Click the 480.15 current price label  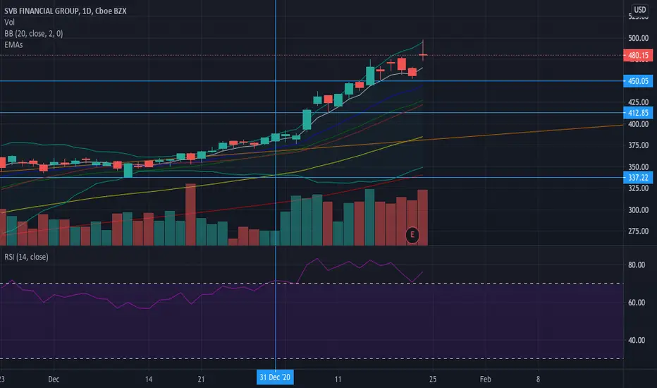(638, 55)
